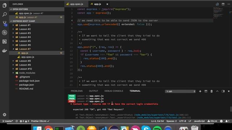The image size is (232, 130).
Task: Open supertest test.js:206:12 terminal link
Action: pyautogui.click(x=161, y=115)
